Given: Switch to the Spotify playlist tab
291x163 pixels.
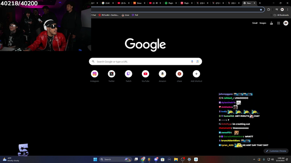Looking at the screenshot, I should (x=171, y=3).
